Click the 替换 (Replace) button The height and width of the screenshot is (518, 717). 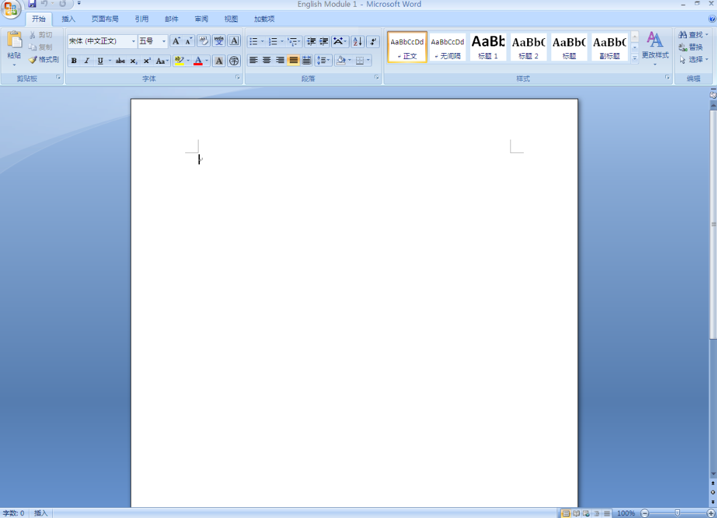click(x=691, y=47)
